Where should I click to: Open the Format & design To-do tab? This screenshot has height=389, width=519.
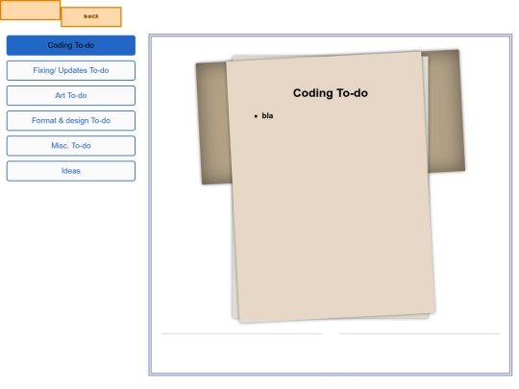coord(71,121)
